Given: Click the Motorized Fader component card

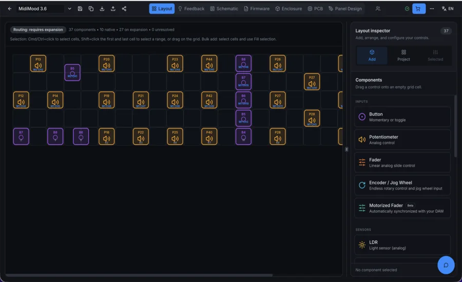Looking at the screenshot, I should (x=402, y=208).
